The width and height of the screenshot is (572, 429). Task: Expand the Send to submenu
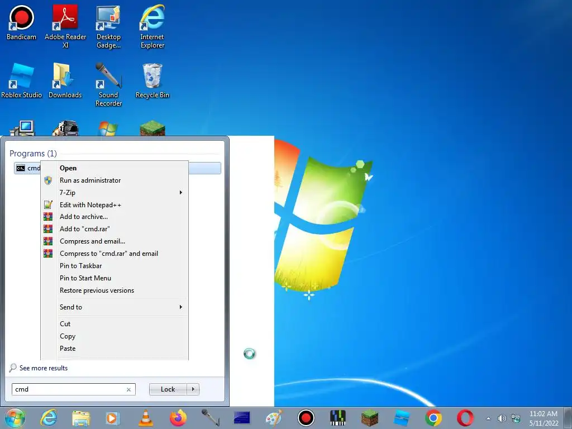pos(114,307)
